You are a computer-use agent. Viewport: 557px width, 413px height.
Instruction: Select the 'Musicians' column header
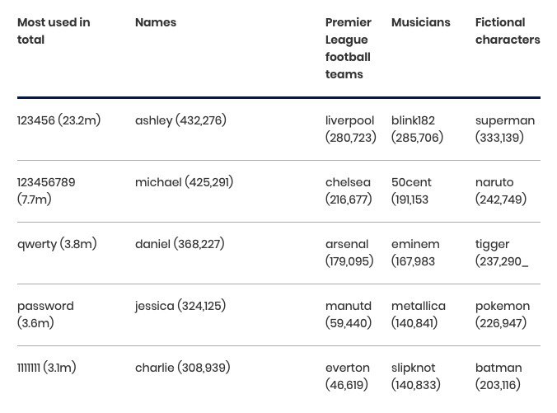(x=420, y=22)
